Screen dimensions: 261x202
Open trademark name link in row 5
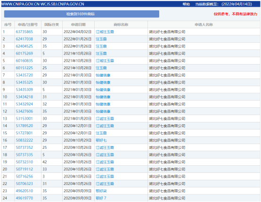105,61
